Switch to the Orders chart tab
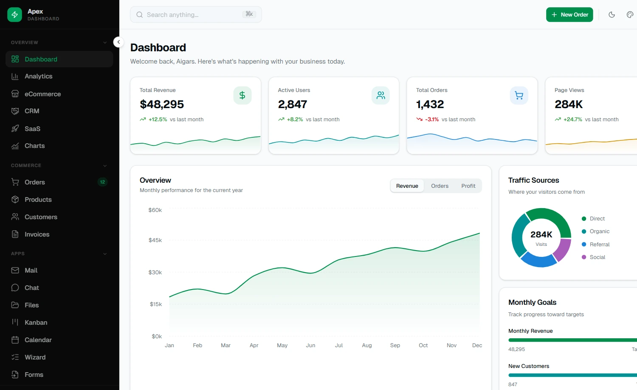The image size is (637, 390). click(x=440, y=186)
